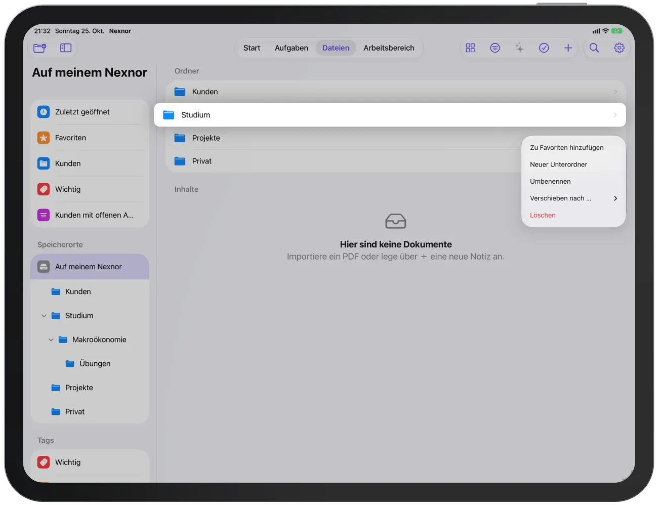Collapse the Studium folder in sidebar
This screenshot has height=505, width=658.
click(44, 316)
